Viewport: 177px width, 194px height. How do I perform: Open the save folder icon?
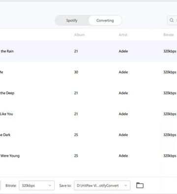(140, 186)
